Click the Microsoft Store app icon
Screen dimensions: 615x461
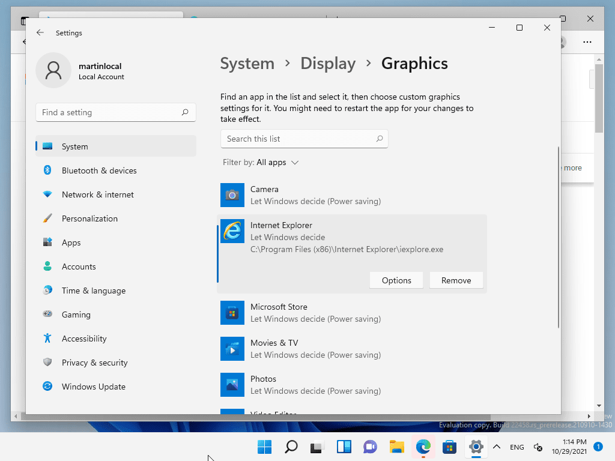(232, 313)
